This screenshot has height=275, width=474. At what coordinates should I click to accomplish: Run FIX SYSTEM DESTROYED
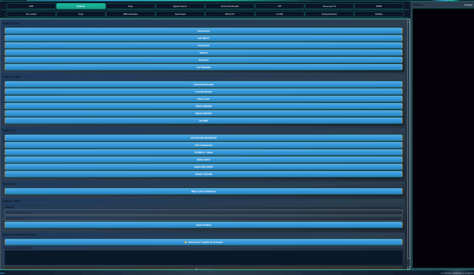click(x=204, y=138)
